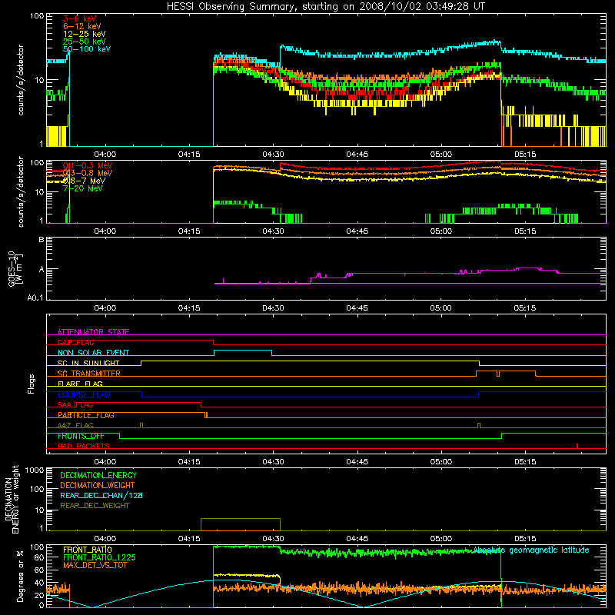This screenshot has height=615, width=615.
Task: Select the 04:30 tick under the GOES panel
Action: [x=273, y=308]
